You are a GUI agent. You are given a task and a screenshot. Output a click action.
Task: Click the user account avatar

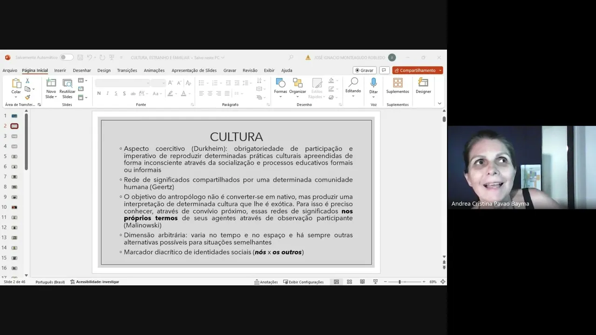[392, 58]
